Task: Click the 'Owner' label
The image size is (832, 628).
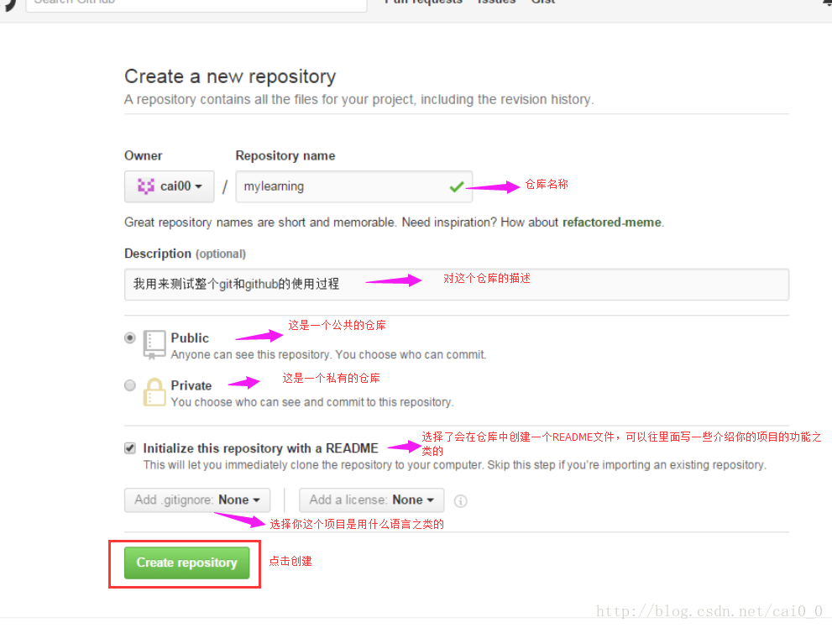Action: pyautogui.click(x=144, y=155)
